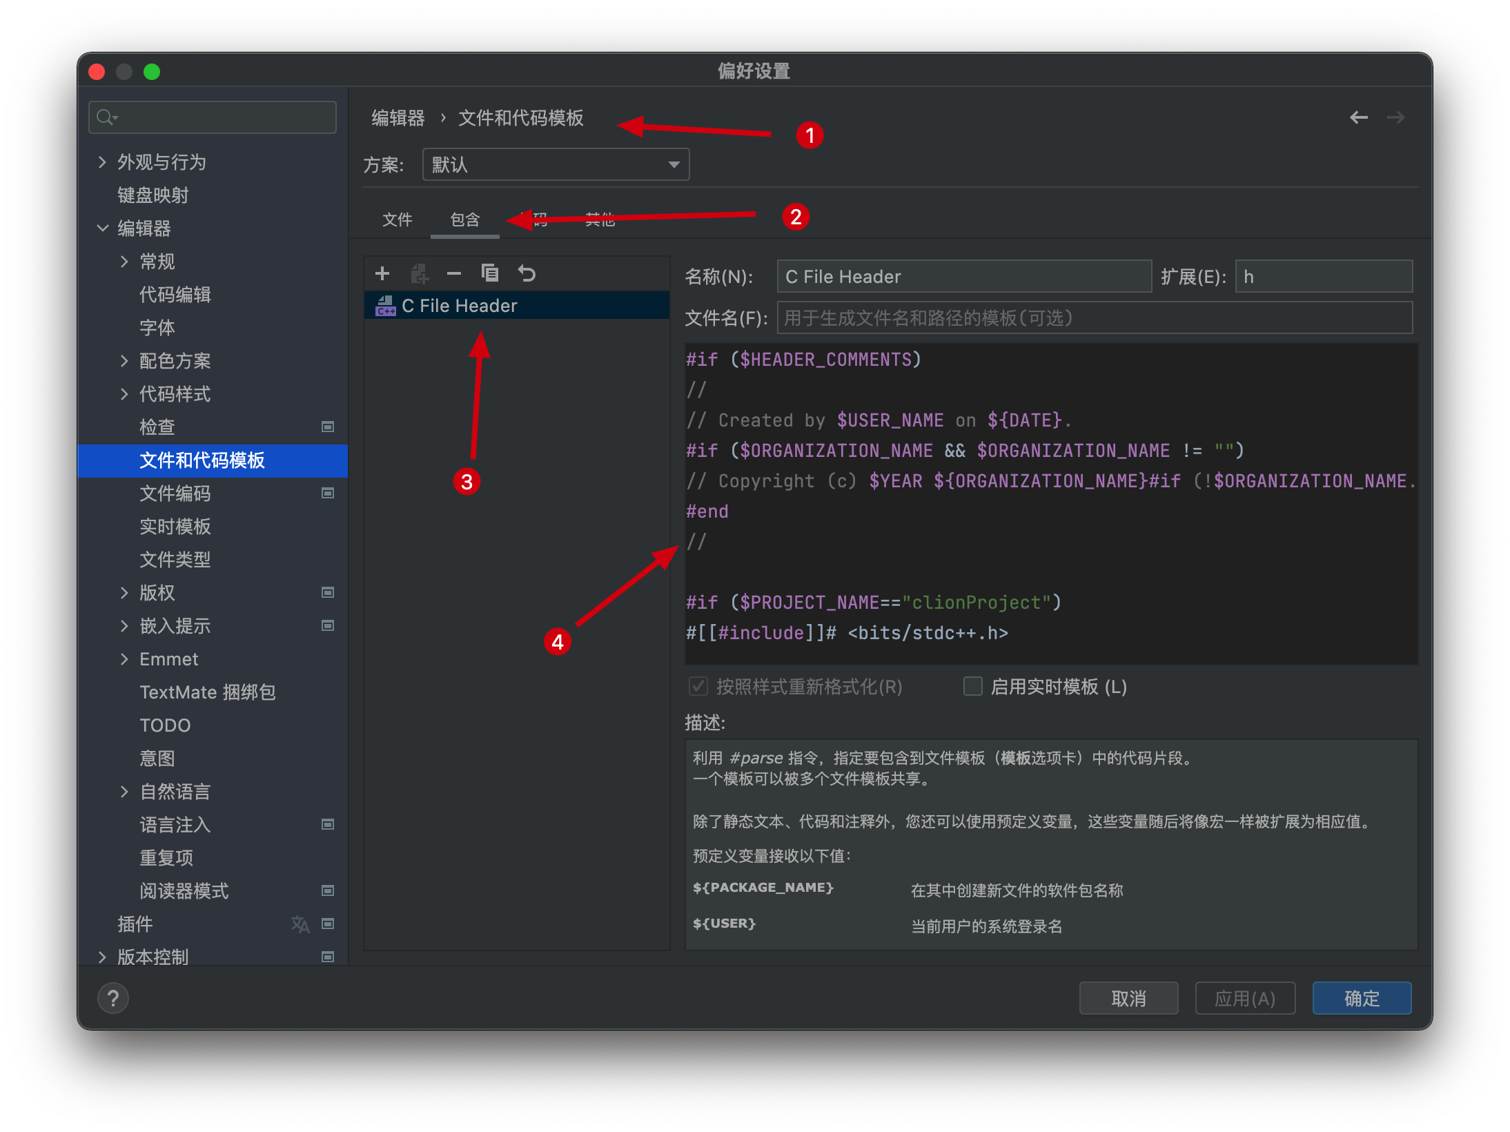1510x1132 pixels.
Task: Open TODO settings page
Action: (x=213, y=725)
